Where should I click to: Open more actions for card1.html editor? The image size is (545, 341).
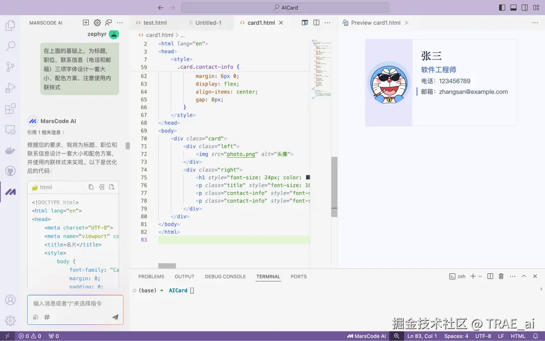(328, 23)
